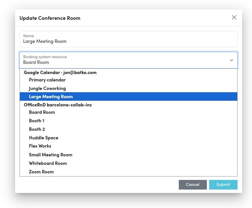Click the Google Calendar jon@batke.com group header
This screenshot has width=252, height=208.
point(60,72)
